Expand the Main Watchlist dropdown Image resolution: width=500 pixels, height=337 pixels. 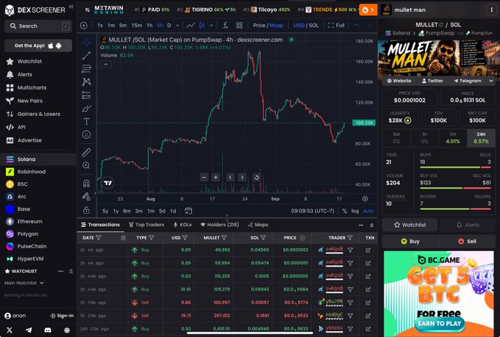(24, 283)
